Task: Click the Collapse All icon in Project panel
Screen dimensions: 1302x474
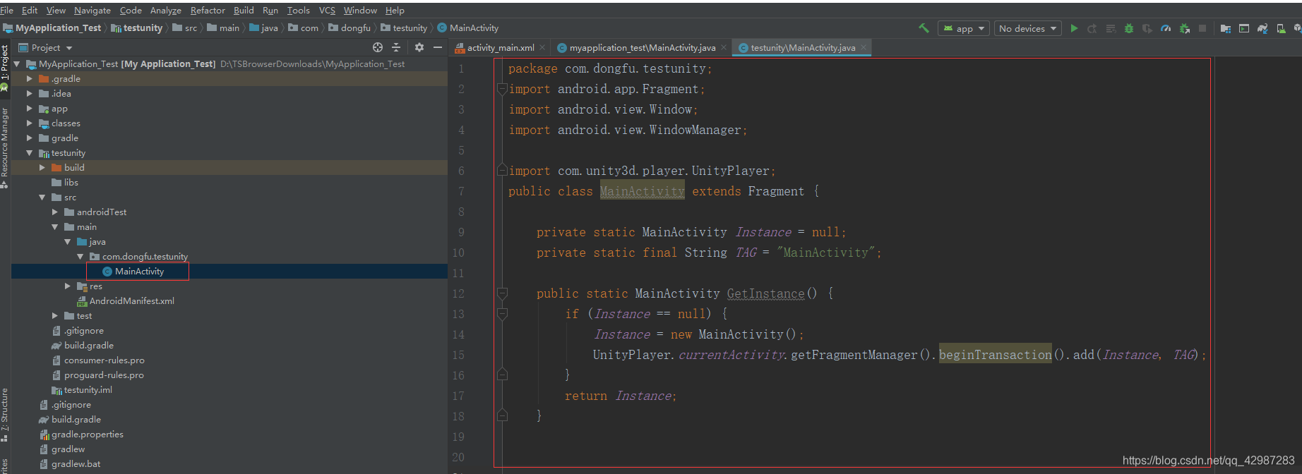Action: click(396, 47)
